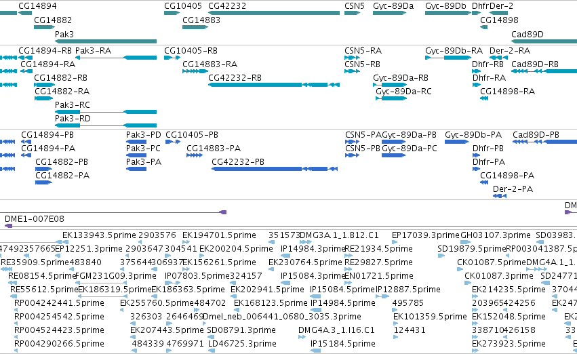The width and height of the screenshot is (577, 354).
Task: Select the Gyc-89Da-PB protein label
Action: [x=410, y=135]
